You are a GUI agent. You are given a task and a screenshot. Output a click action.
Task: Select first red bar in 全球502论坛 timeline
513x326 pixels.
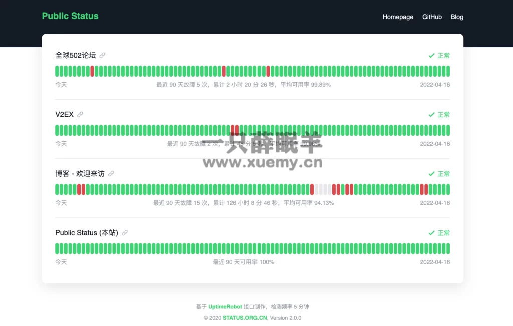point(92,71)
